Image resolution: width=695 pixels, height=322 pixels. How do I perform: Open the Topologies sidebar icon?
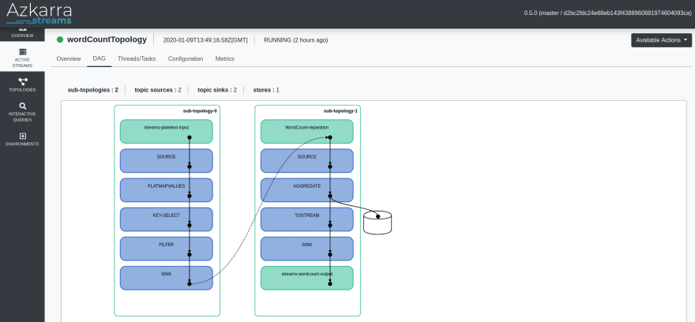(23, 81)
